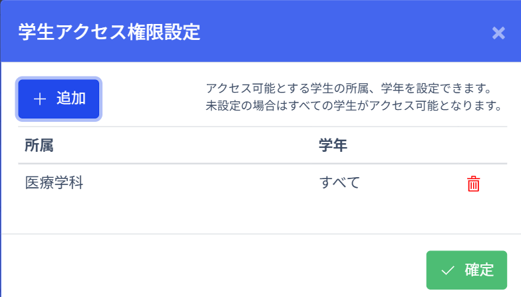The image size is (521, 297).
Task: Click the 学年 column header
Action: click(x=333, y=145)
